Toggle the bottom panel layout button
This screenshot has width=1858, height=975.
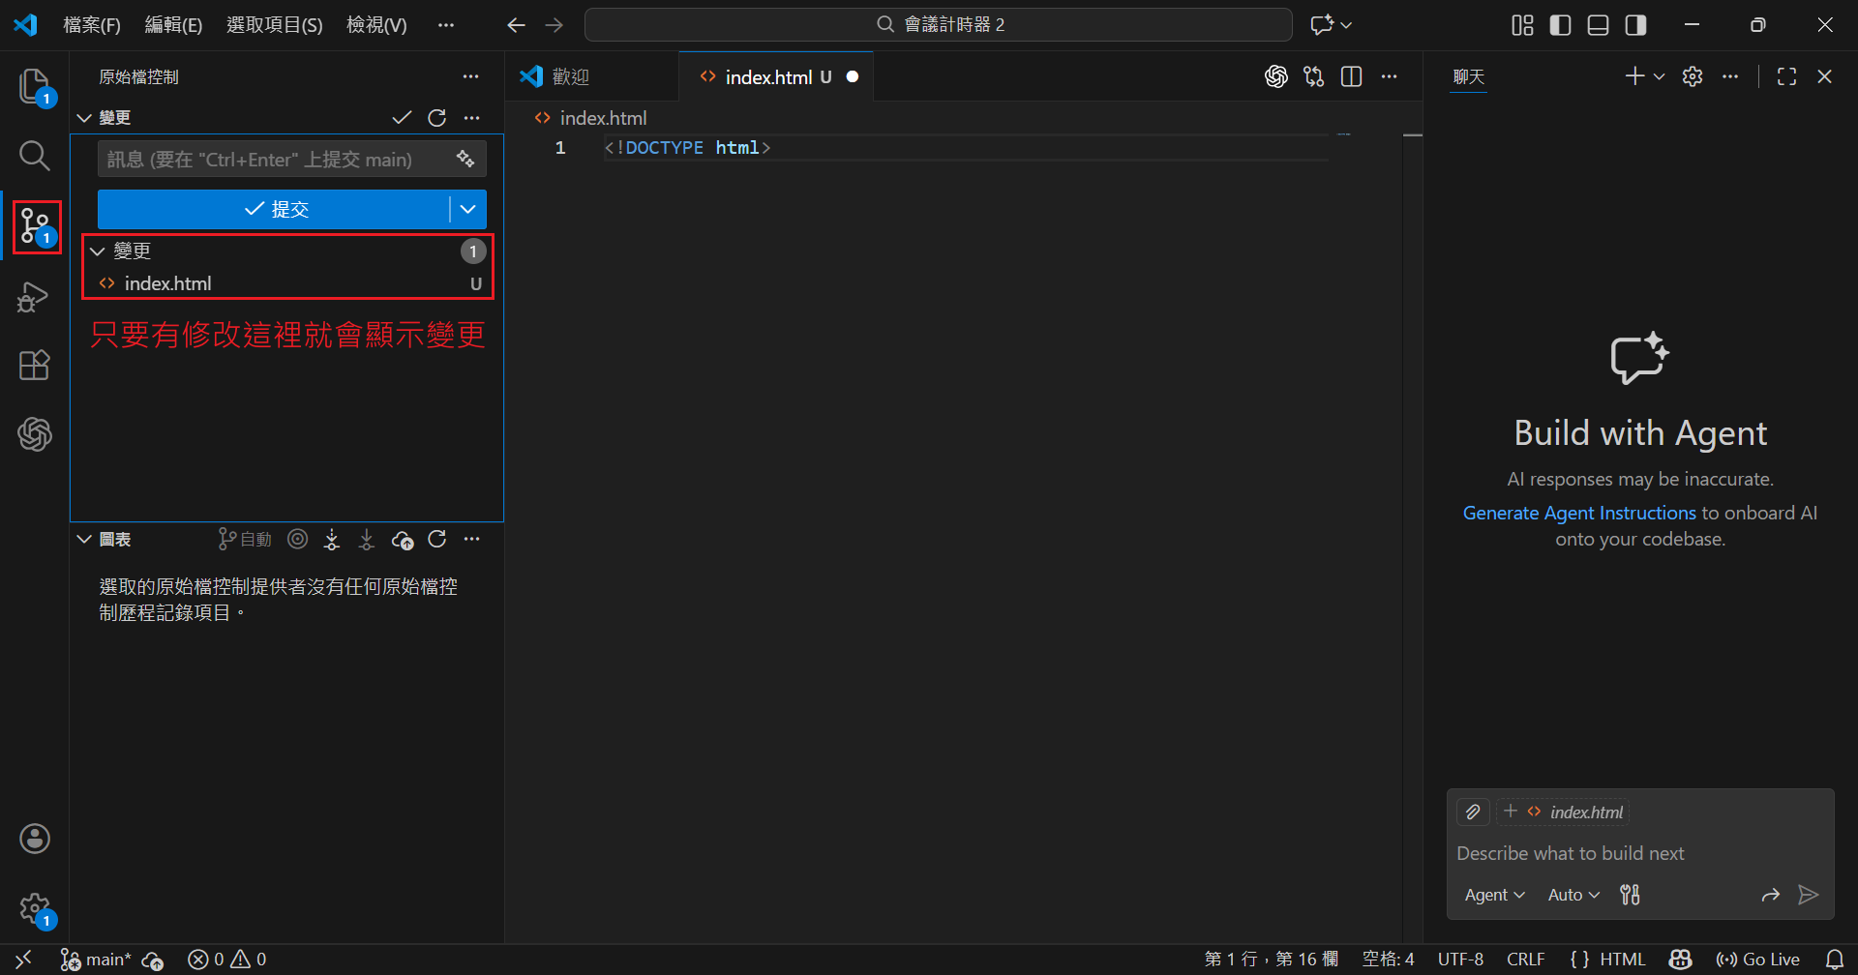[x=1599, y=25]
